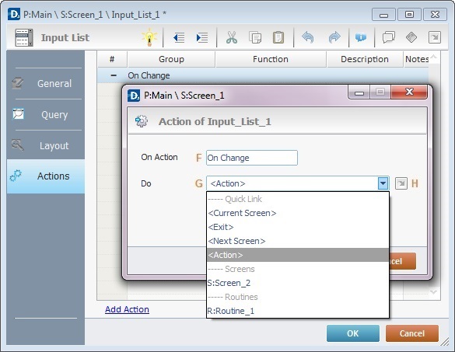Screen dimensions: 455x352
Task: Click the redo arrow icon
Action: point(334,37)
